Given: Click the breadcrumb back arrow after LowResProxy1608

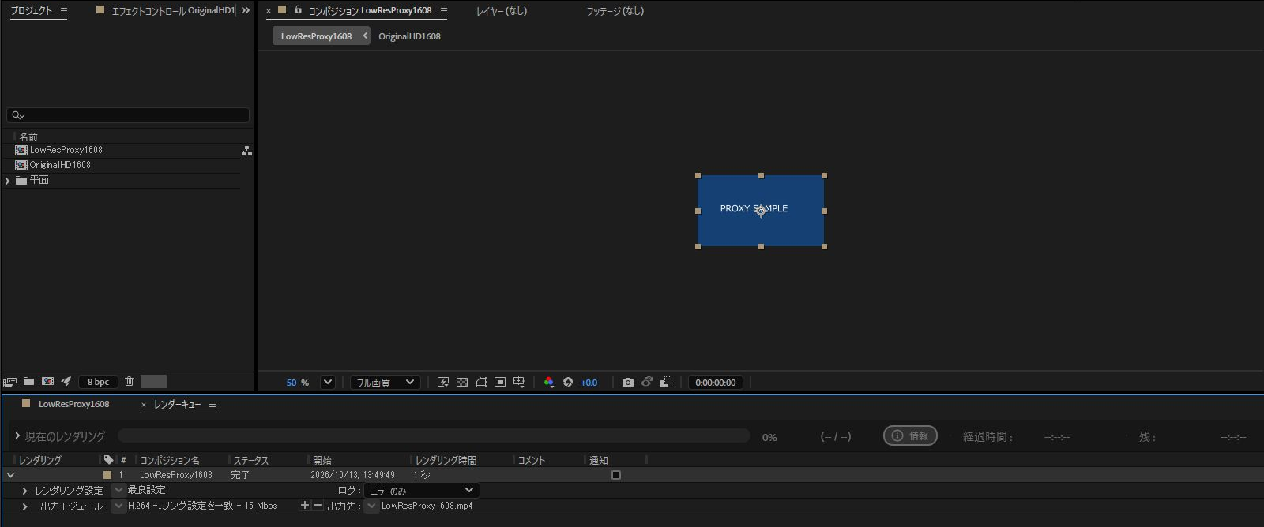Looking at the screenshot, I should [365, 36].
